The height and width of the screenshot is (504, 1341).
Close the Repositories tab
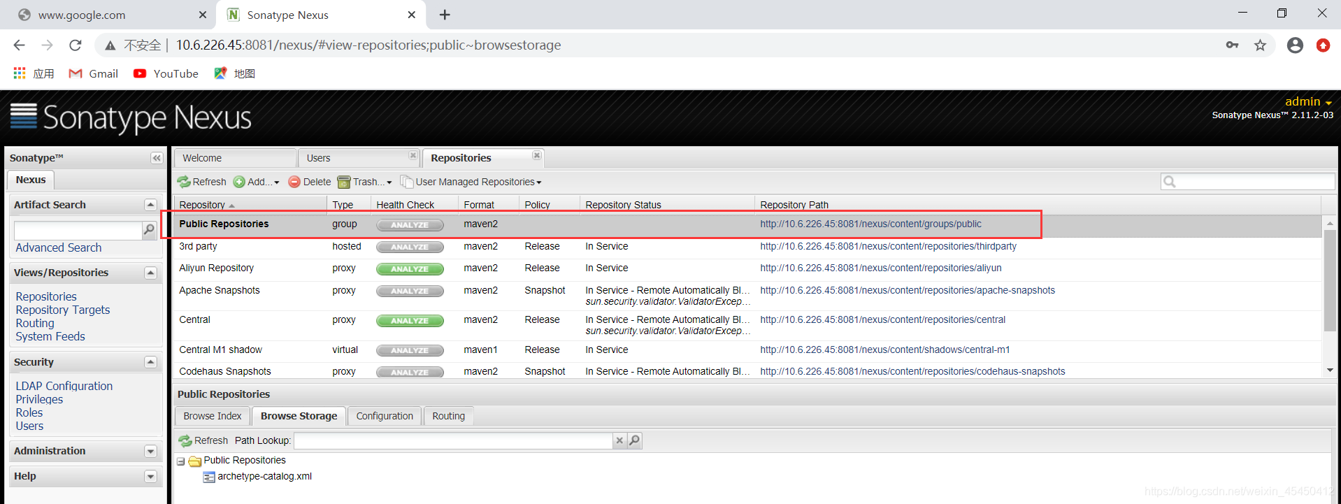click(536, 155)
